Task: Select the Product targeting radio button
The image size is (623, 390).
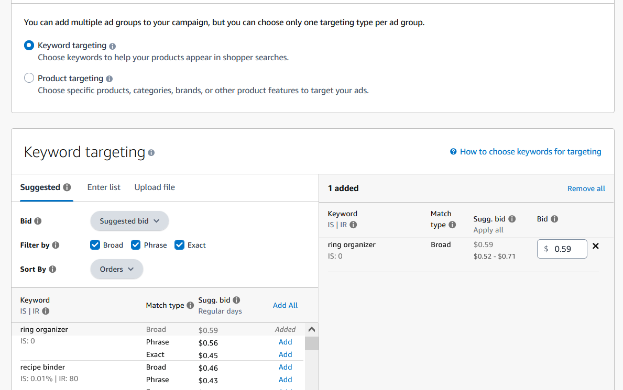Action: coord(29,77)
